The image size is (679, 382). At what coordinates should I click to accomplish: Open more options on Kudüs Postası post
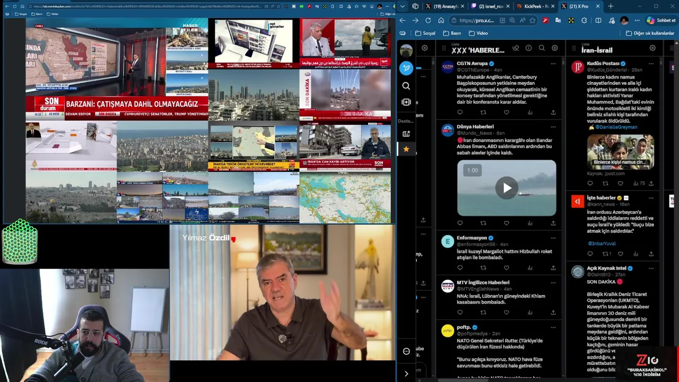[651, 64]
